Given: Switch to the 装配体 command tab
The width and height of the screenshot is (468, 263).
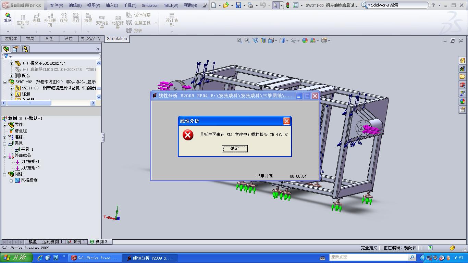Looking at the screenshot, I should click(x=11, y=39).
